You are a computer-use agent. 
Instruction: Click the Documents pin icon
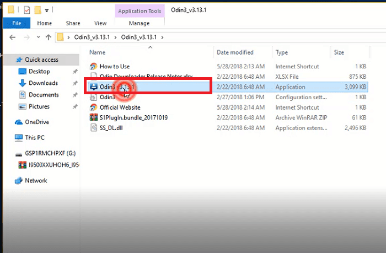click(75, 95)
